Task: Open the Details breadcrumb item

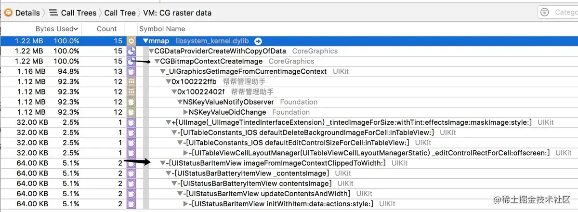Action: (27, 13)
